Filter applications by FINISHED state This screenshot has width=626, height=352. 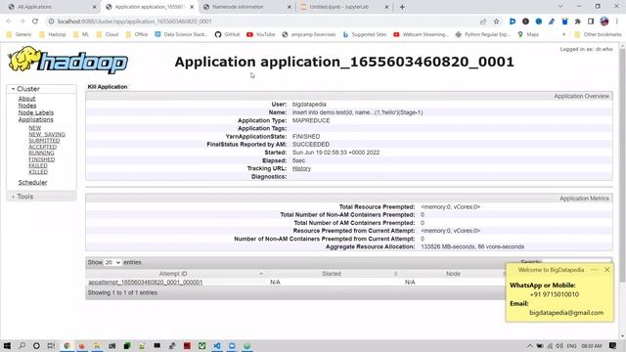pyautogui.click(x=41, y=159)
